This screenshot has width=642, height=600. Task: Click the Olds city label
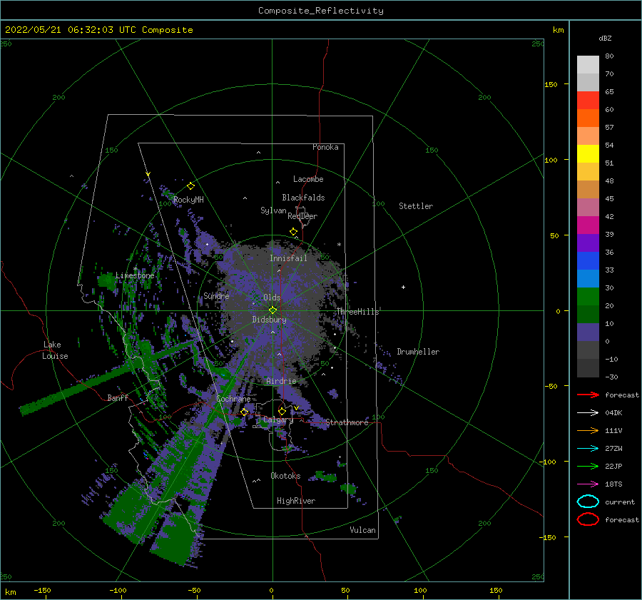(272, 298)
